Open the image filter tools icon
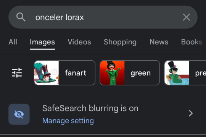206x137 pixels. (x=17, y=73)
